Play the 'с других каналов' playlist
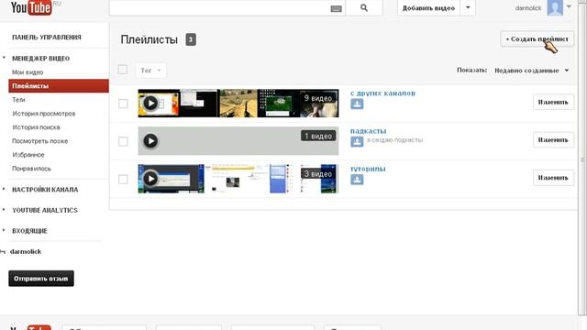 coord(150,103)
